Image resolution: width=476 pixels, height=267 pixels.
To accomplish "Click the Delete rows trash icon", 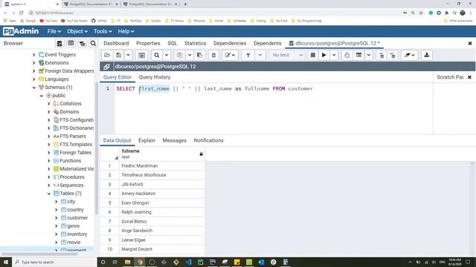I will [213, 55].
